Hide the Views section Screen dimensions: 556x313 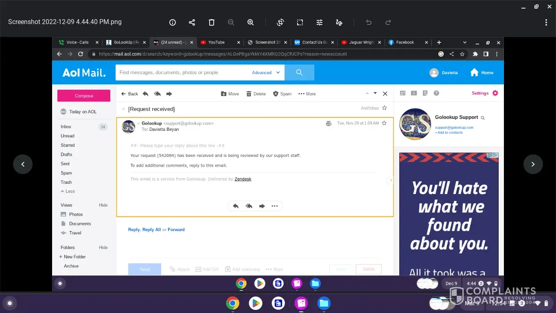pos(103,205)
